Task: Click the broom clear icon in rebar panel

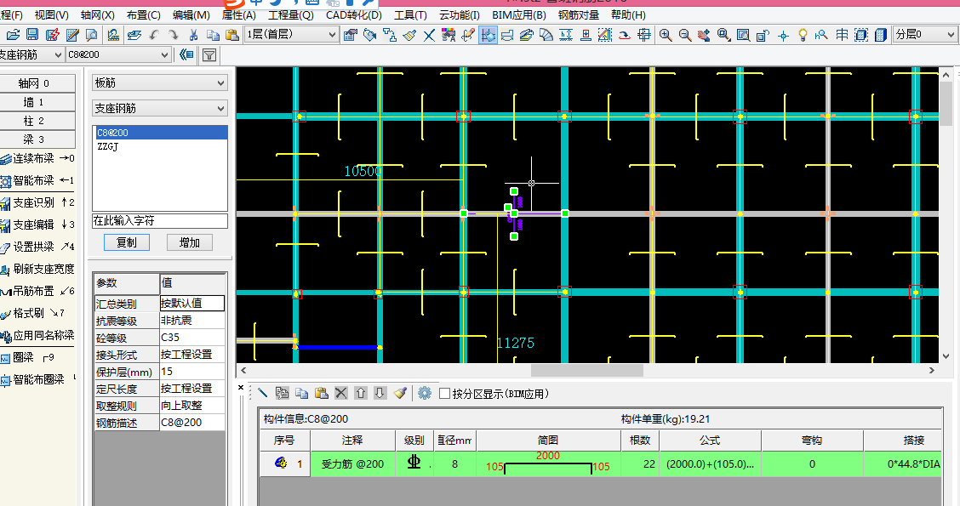Action: pos(400,393)
